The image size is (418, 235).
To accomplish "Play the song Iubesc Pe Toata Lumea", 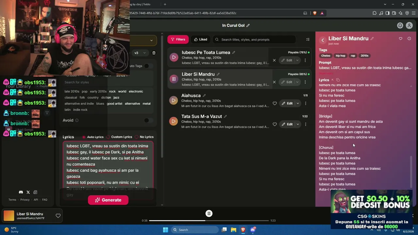I will click(174, 57).
